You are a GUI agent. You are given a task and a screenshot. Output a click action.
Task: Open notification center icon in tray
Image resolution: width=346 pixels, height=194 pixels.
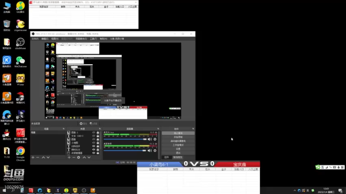pyautogui.click(x=340, y=191)
